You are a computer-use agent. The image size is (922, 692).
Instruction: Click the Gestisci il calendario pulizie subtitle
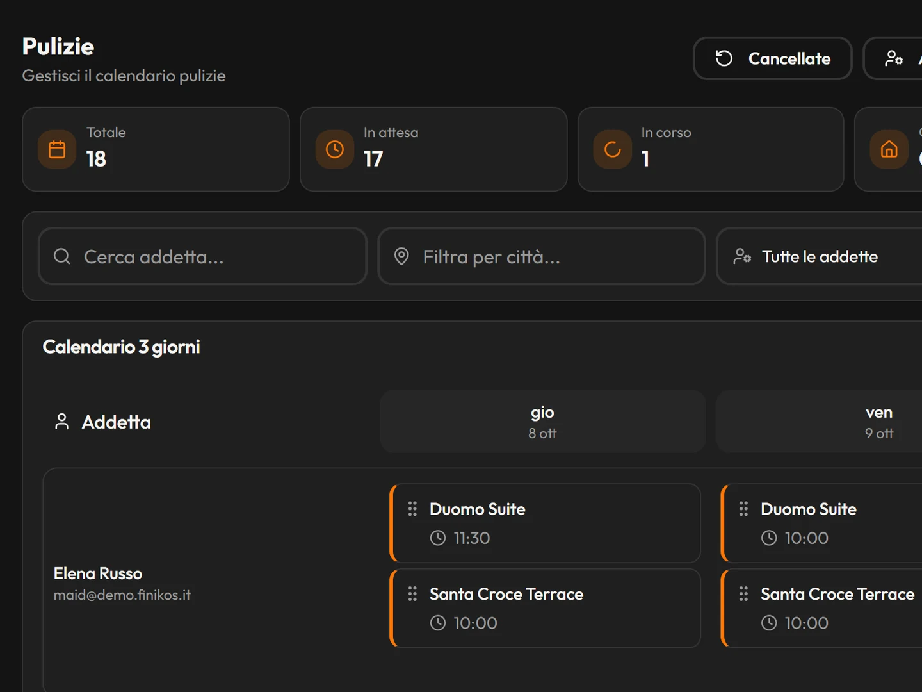124,76
